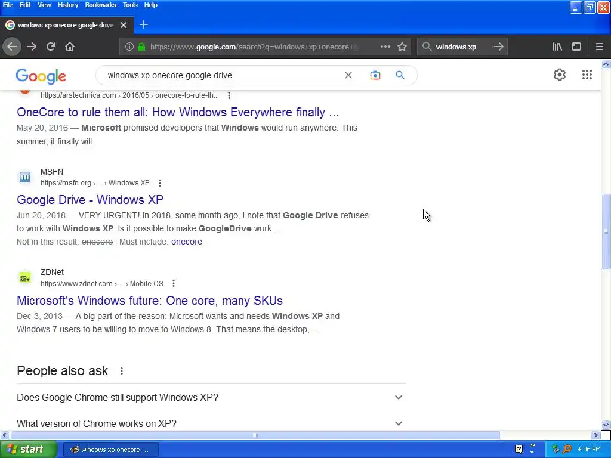Open 'Google Drive - Windows XP' result

click(90, 200)
